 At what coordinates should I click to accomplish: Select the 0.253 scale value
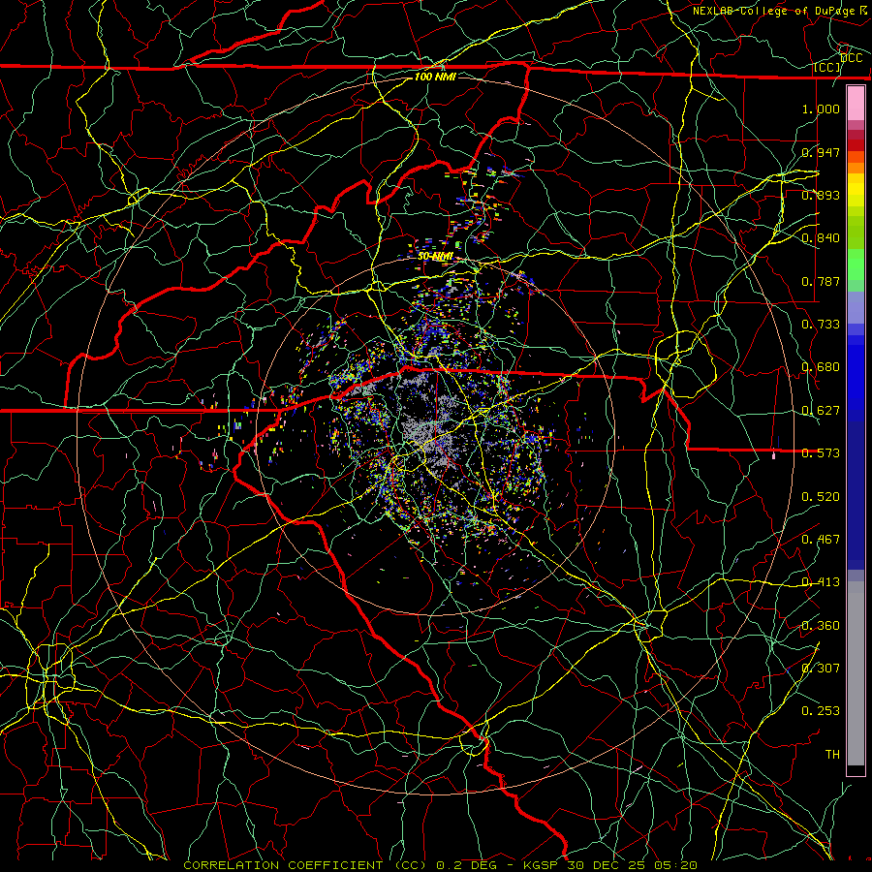[821, 711]
